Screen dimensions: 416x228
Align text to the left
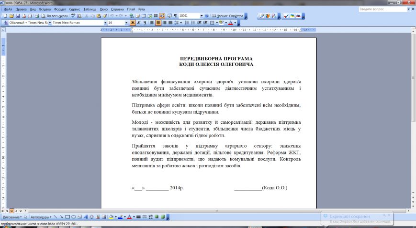(152, 23)
